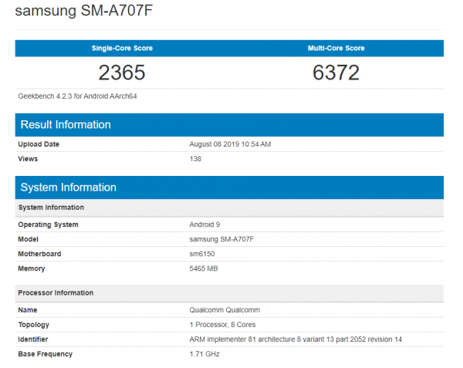Click the processor Name label

[28, 310]
